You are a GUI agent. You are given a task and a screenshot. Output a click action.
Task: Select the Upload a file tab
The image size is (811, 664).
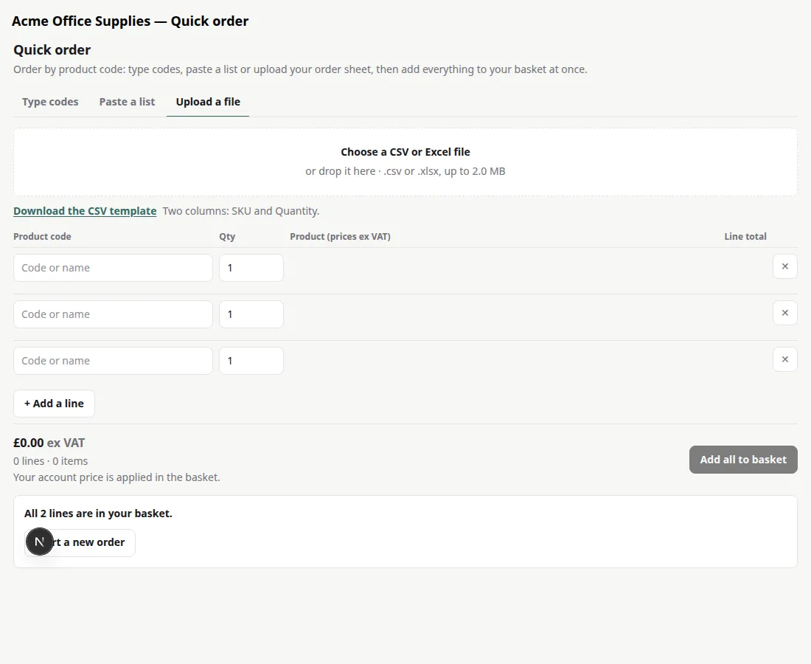pyautogui.click(x=208, y=102)
